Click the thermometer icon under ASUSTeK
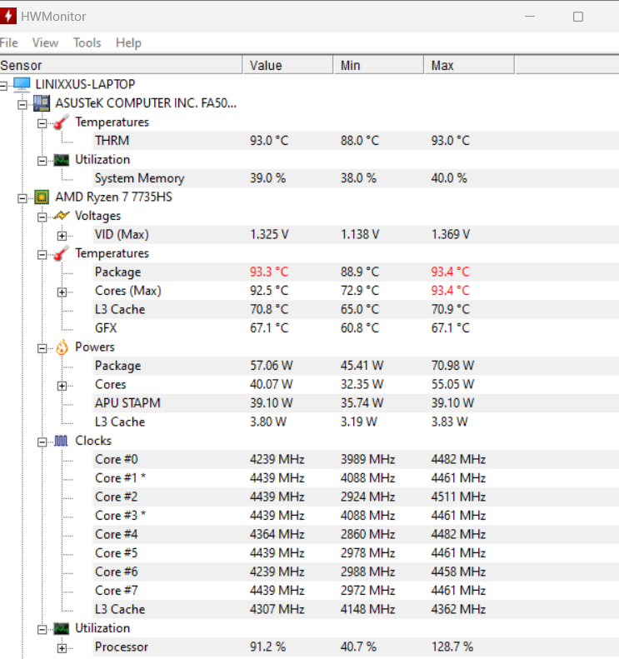Screen dimensions: 619x659 point(62,122)
